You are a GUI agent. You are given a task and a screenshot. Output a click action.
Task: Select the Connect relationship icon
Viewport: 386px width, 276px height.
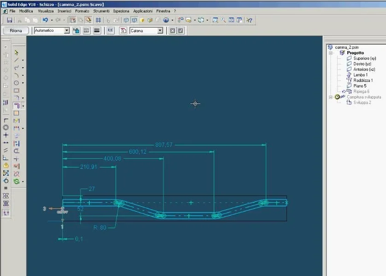[x=6, y=120]
